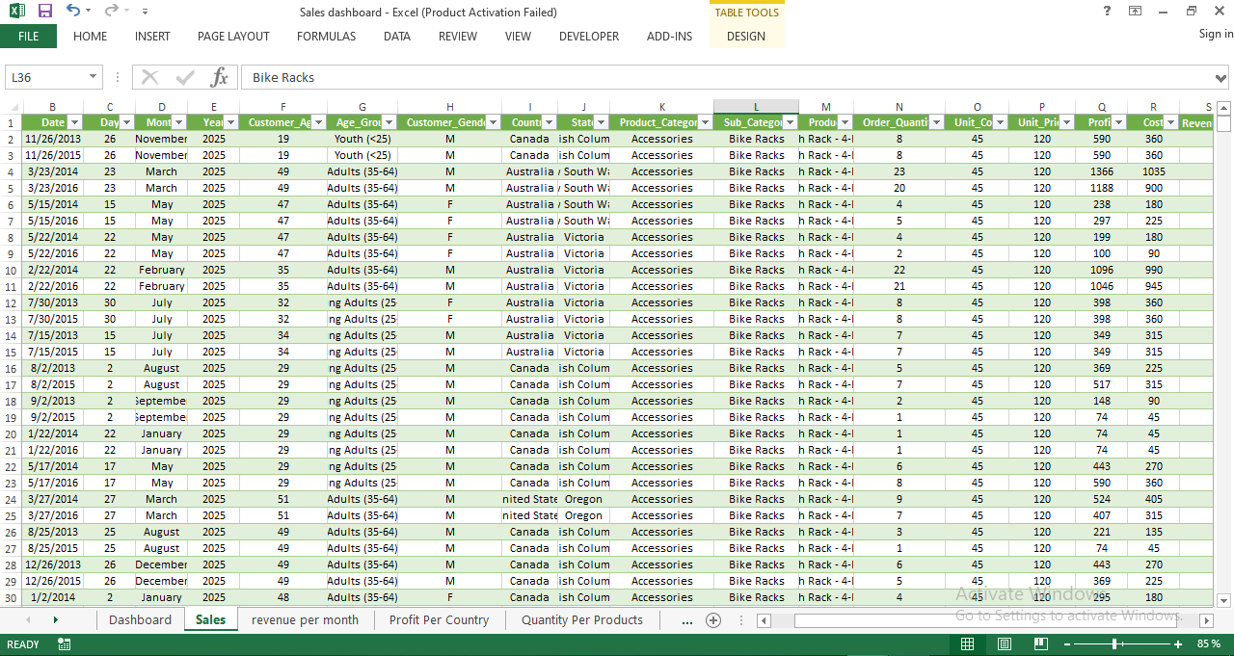
Task: Click the Save icon in the quick access toolbar
Action: pyautogui.click(x=44, y=12)
